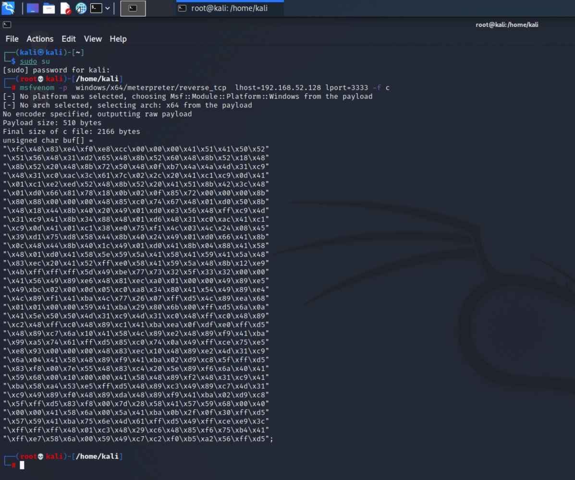Click the 'No platform was selected' message line
This screenshot has height=480, width=575.
pyautogui.click(x=187, y=96)
